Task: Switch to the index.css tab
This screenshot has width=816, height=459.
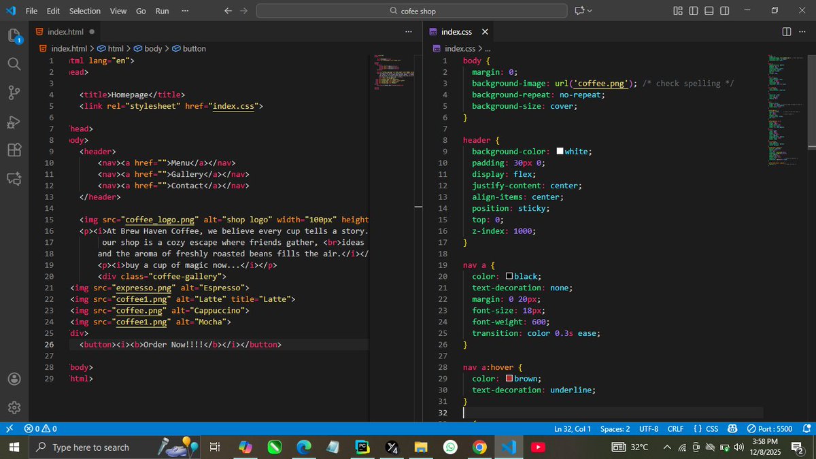Action: tap(457, 31)
